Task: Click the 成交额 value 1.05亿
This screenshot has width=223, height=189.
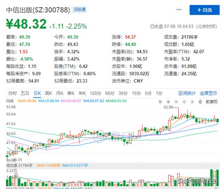Action: tap(188, 45)
